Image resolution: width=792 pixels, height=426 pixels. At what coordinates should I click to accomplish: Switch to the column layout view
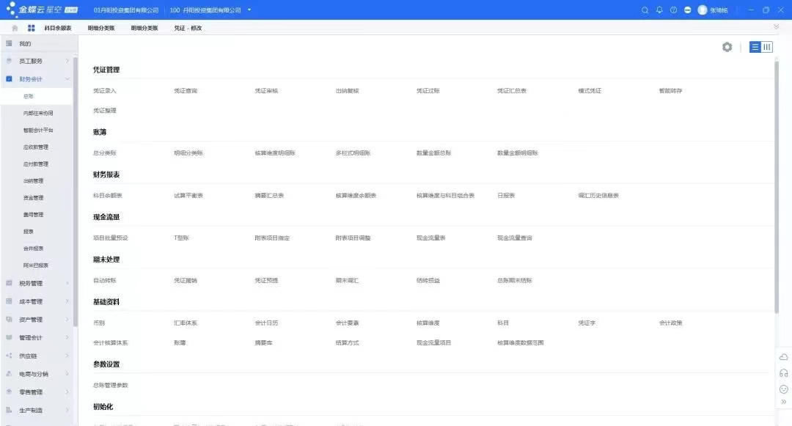click(767, 47)
